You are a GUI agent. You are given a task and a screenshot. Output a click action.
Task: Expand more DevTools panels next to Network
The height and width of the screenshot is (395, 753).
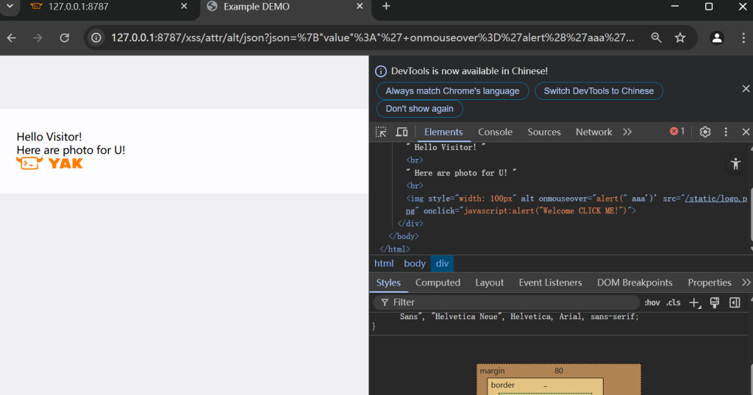(627, 132)
